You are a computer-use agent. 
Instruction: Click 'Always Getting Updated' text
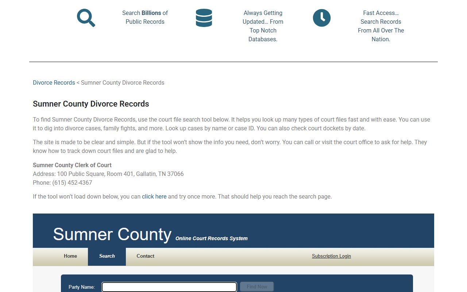coord(263,26)
